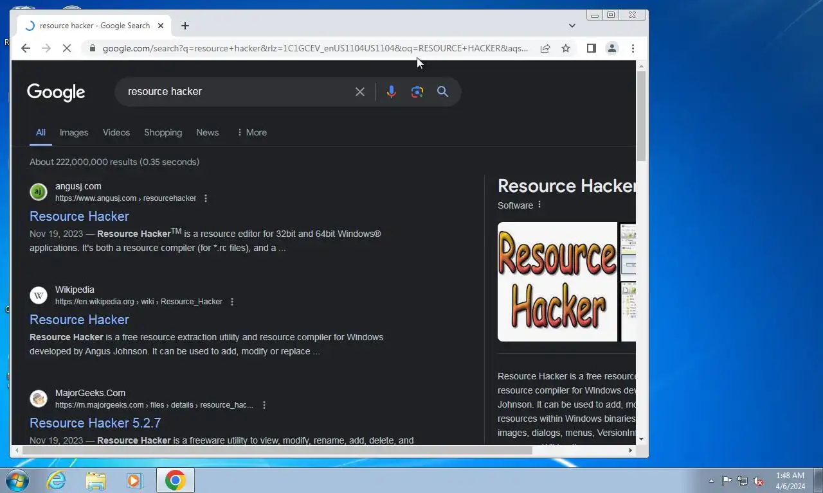Open the Windows Start menu
The image size is (823, 493).
[17, 480]
